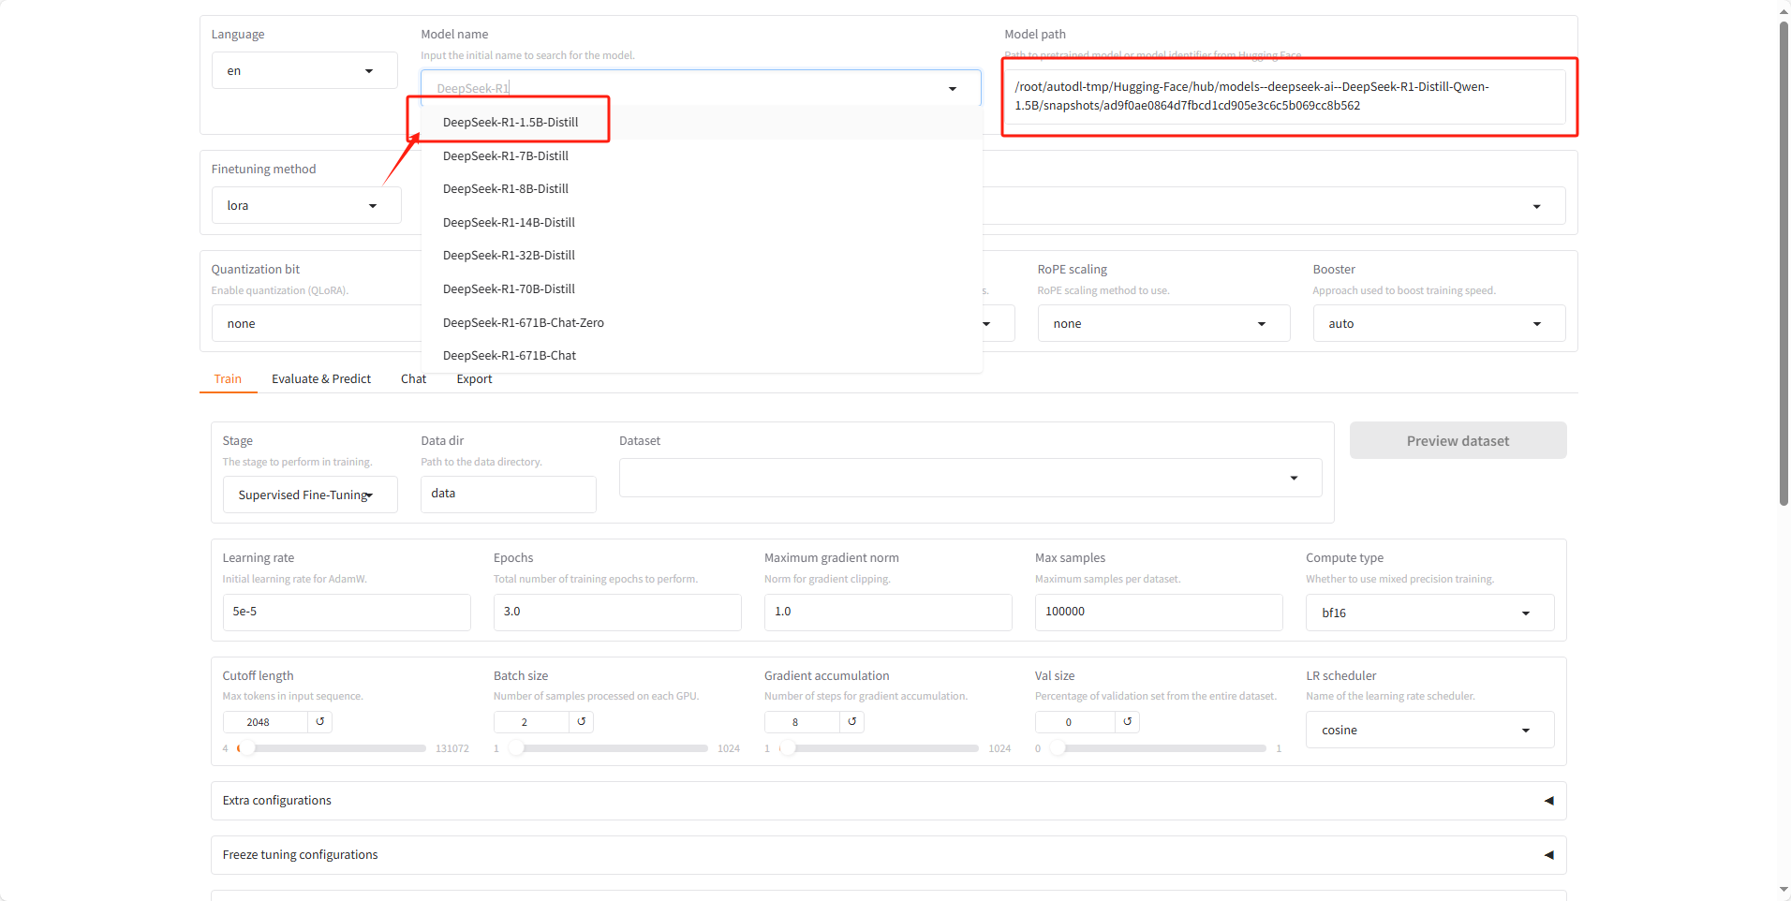Open the checkpoint path dropdown beside Finetuning method
The height and width of the screenshot is (901, 1791).
(x=1274, y=206)
